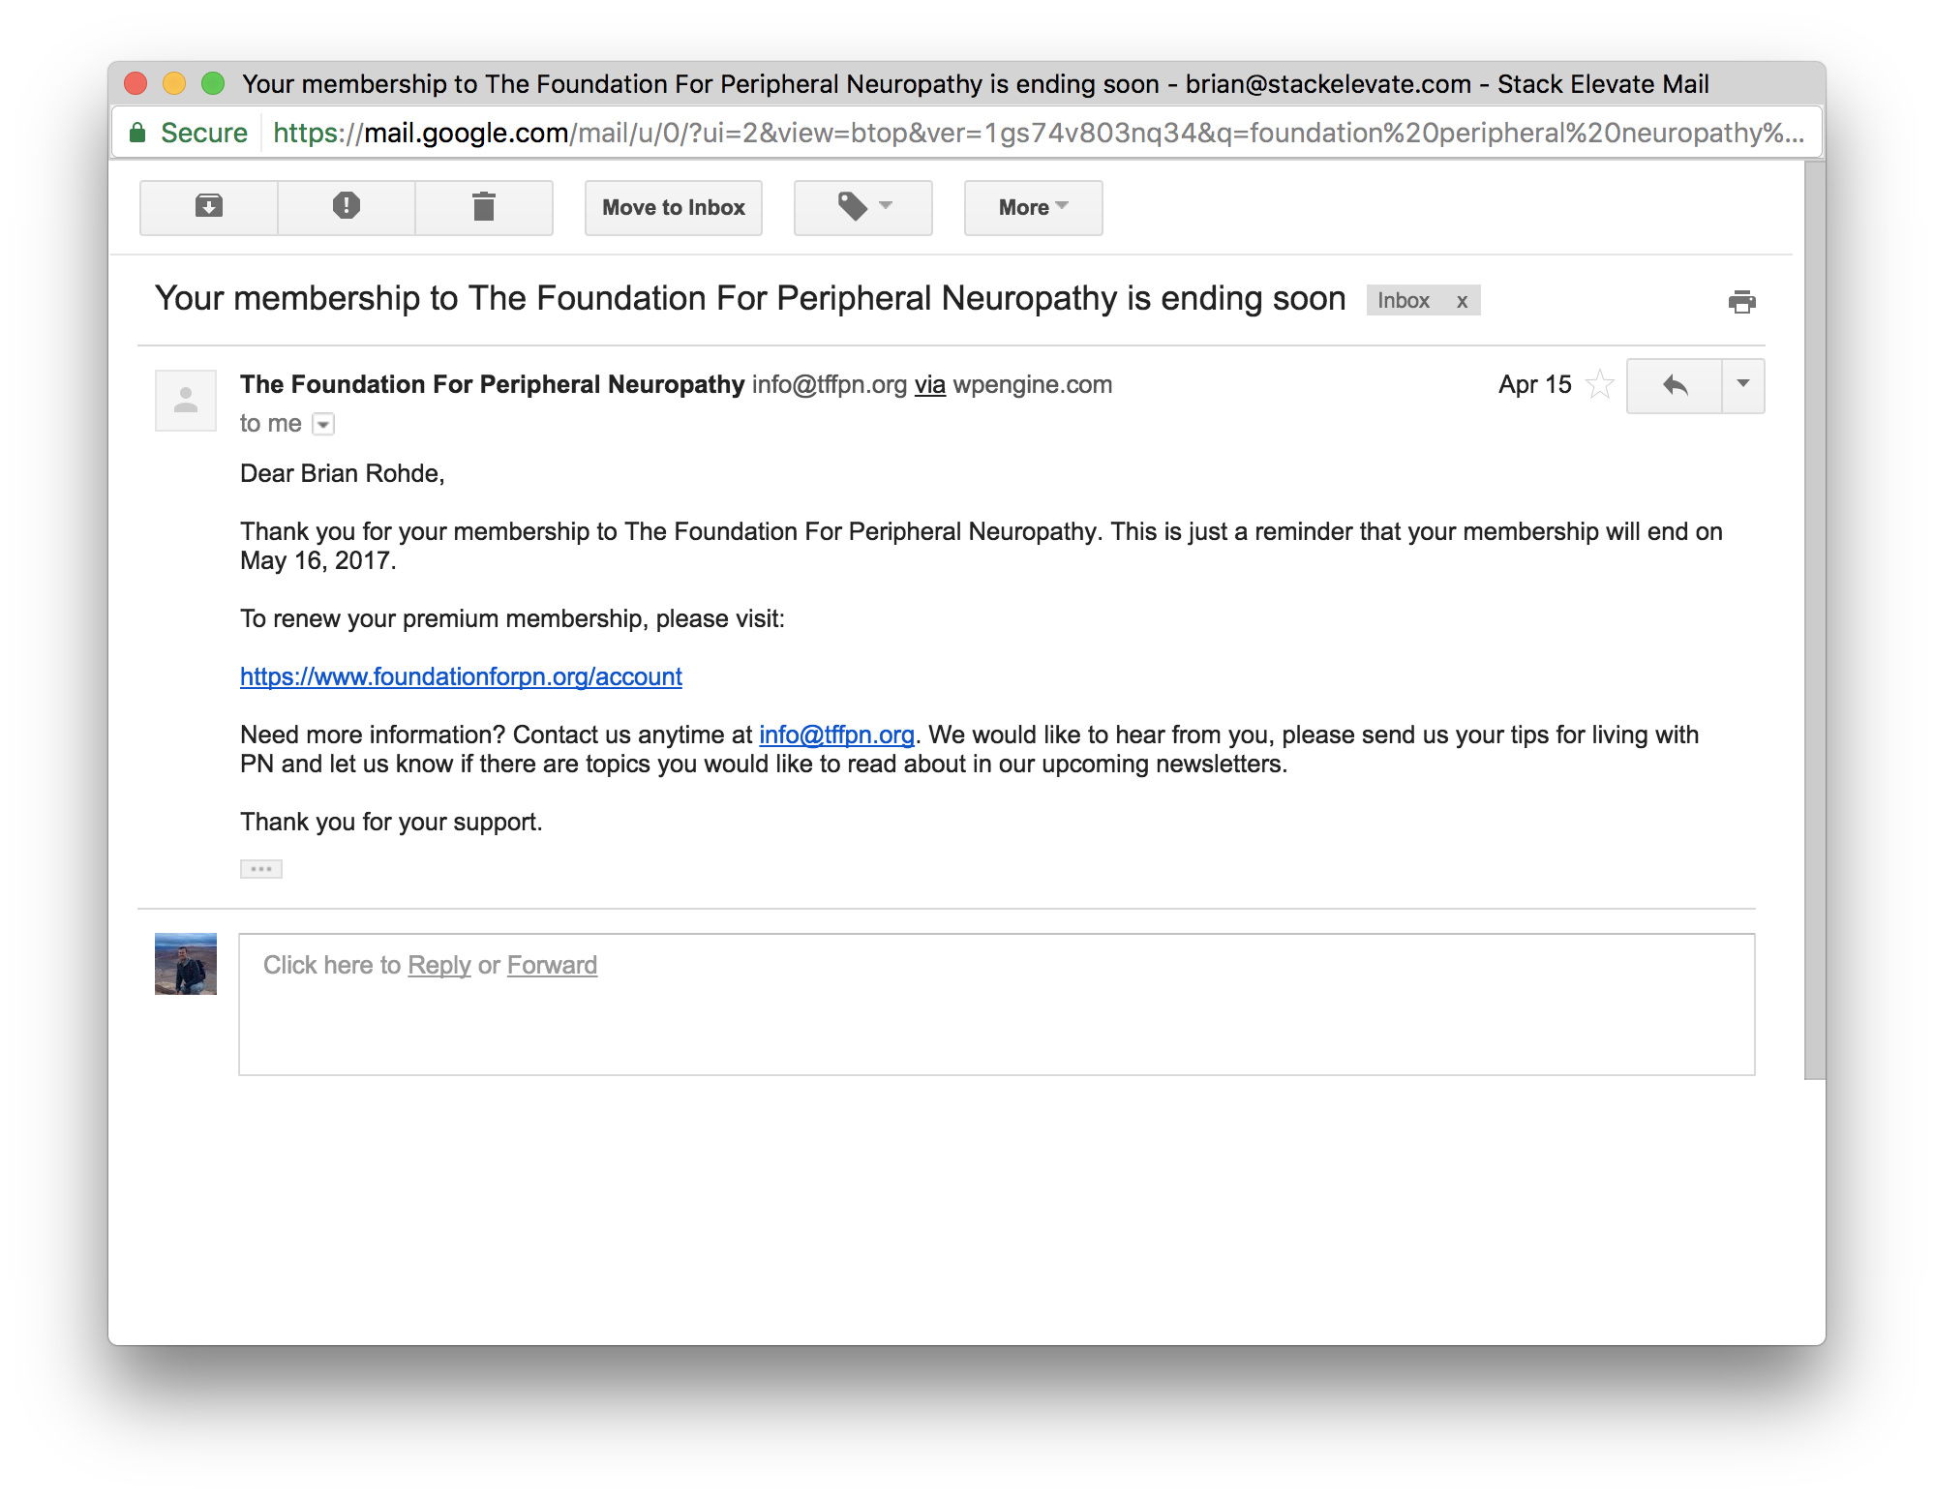The image size is (1934, 1500).
Task: Click the Move to Inbox button
Action: coord(674,207)
